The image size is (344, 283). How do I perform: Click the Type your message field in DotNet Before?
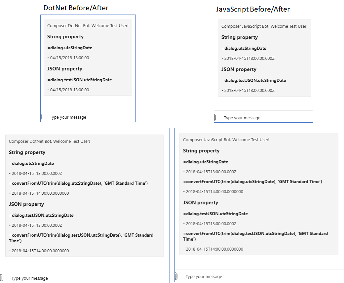(x=68, y=117)
